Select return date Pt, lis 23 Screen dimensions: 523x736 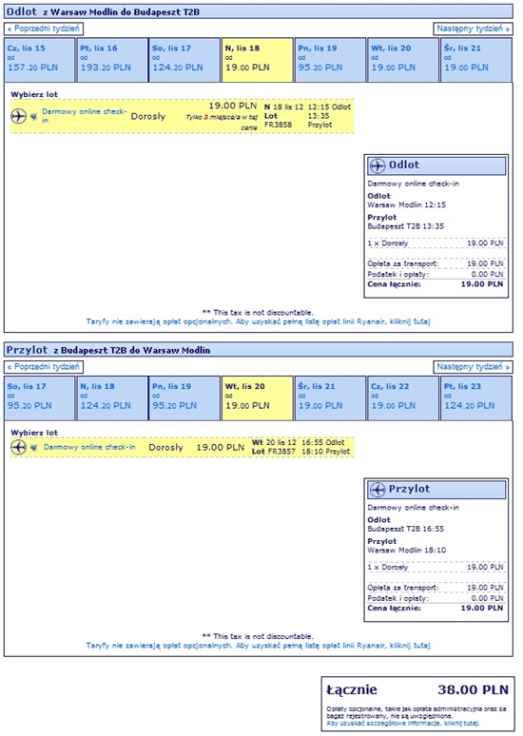(476, 398)
